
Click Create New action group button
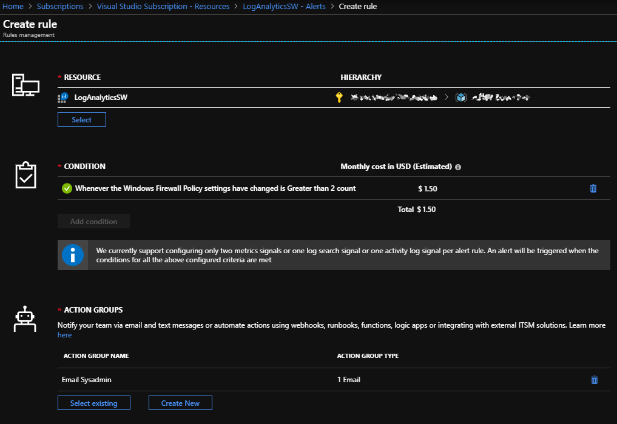[180, 403]
